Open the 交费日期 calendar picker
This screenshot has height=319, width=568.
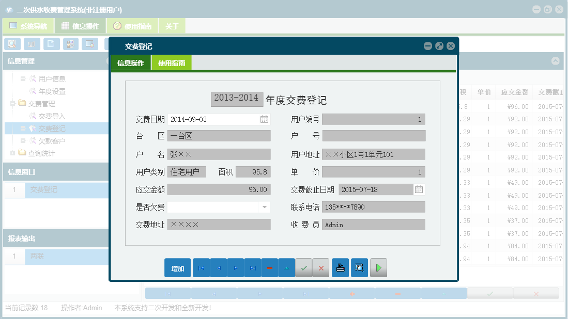point(264,119)
